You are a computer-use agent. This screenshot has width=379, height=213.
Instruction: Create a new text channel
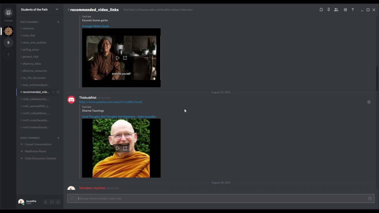point(58,22)
